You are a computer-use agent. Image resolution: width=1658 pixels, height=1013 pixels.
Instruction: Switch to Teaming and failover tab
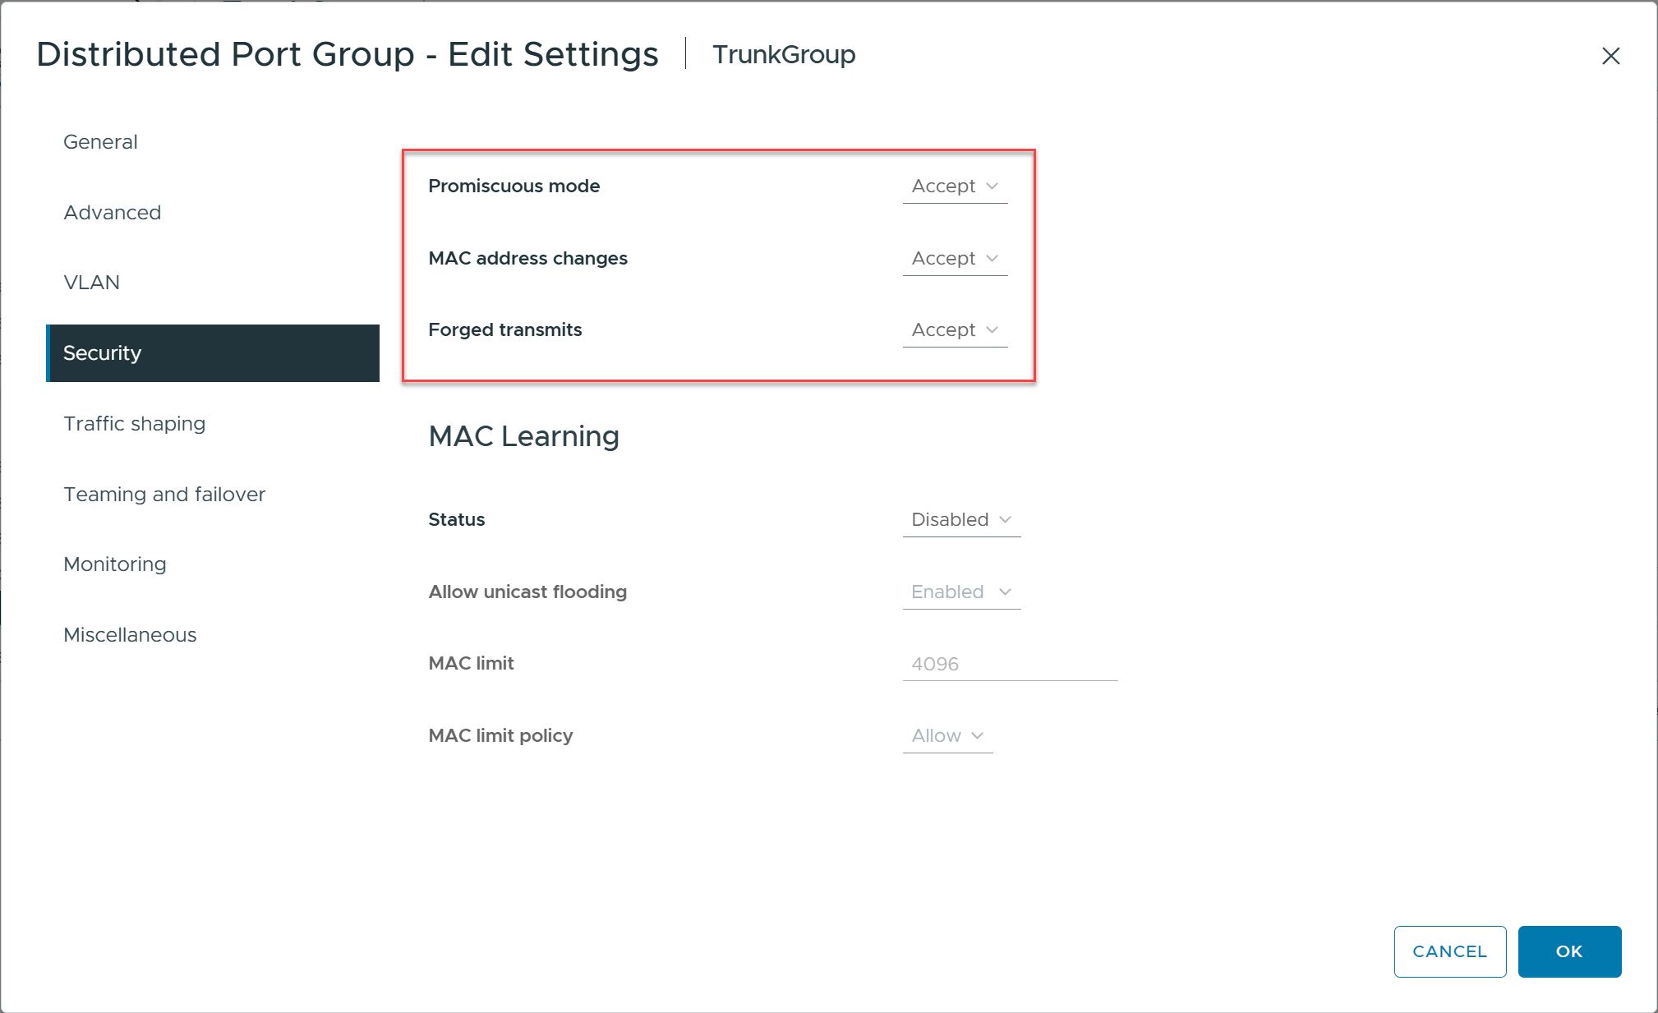tap(164, 495)
